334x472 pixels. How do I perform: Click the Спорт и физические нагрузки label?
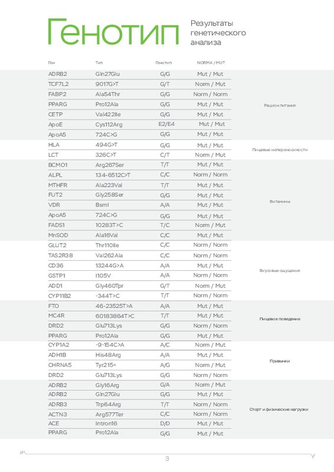279,409
